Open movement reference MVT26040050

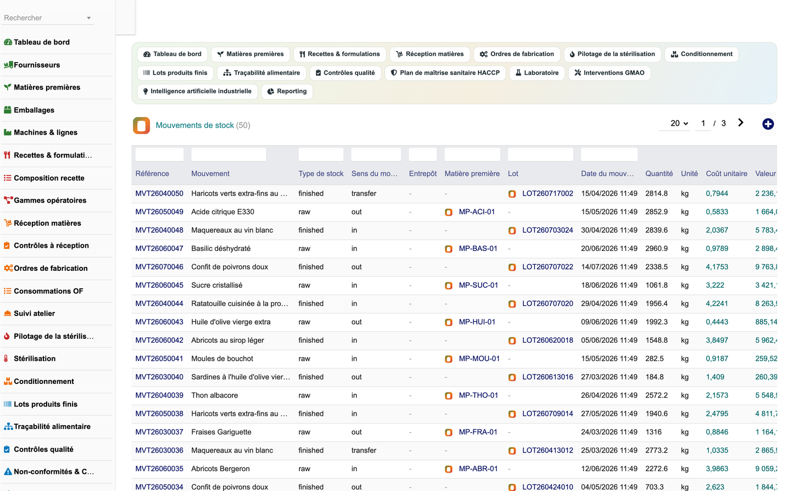(159, 194)
